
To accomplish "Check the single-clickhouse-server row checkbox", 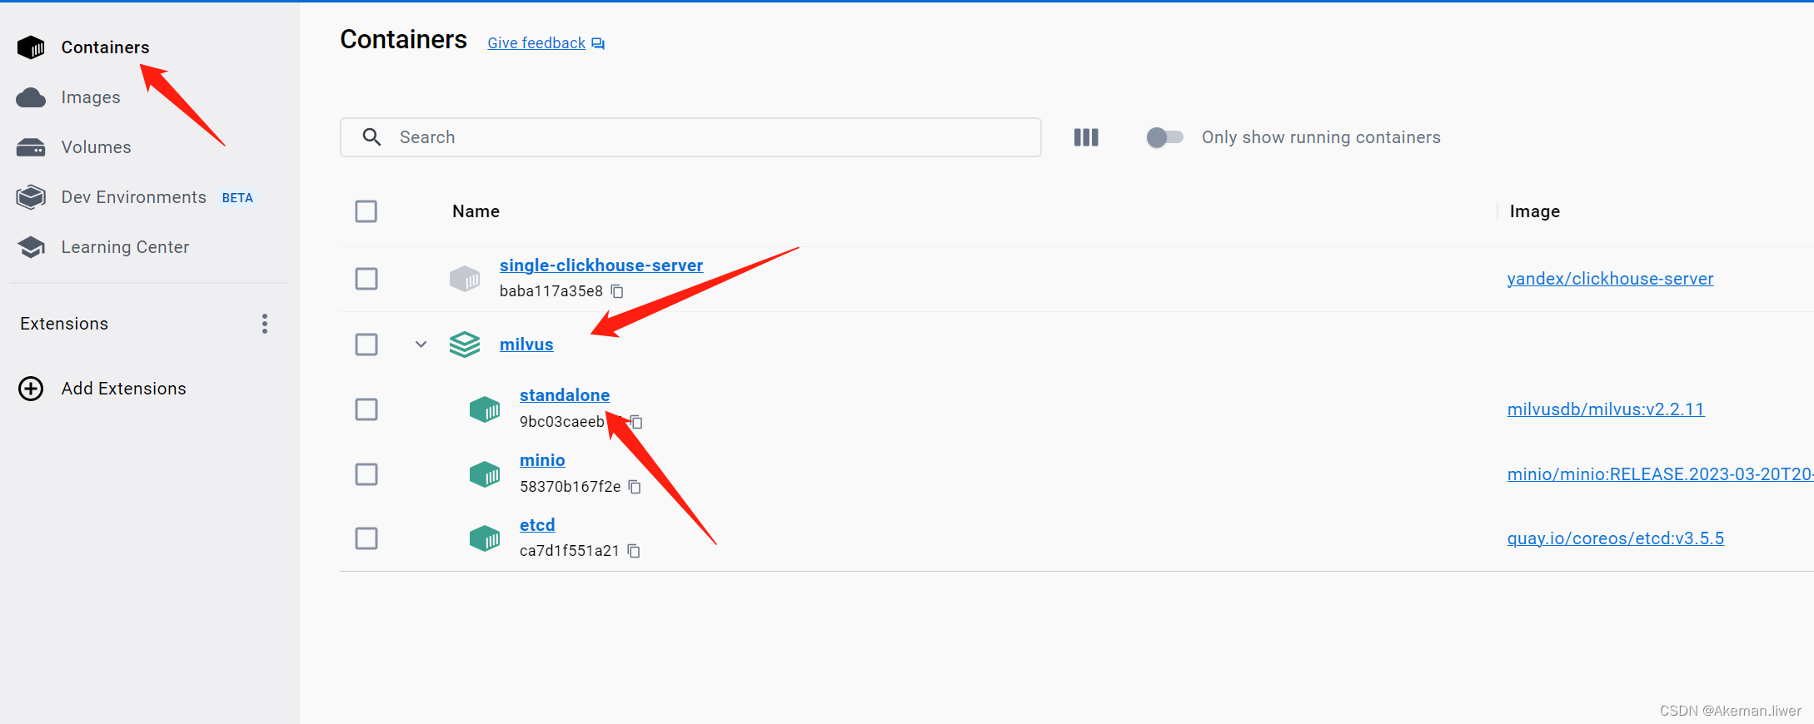I will [366, 279].
